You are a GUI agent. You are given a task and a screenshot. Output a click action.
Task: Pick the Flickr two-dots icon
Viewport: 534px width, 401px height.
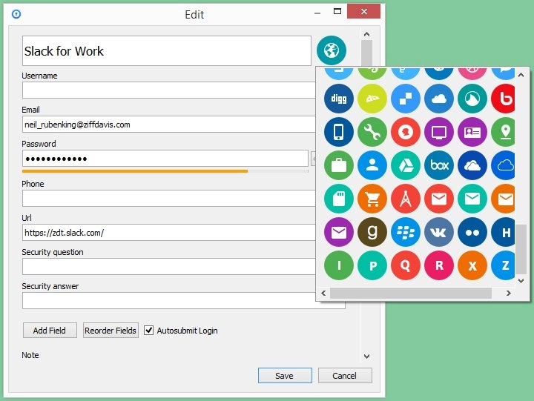click(472, 232)
